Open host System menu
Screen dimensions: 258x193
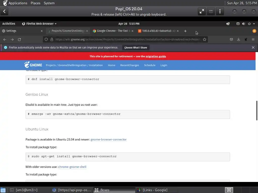[x=49, y=3]
